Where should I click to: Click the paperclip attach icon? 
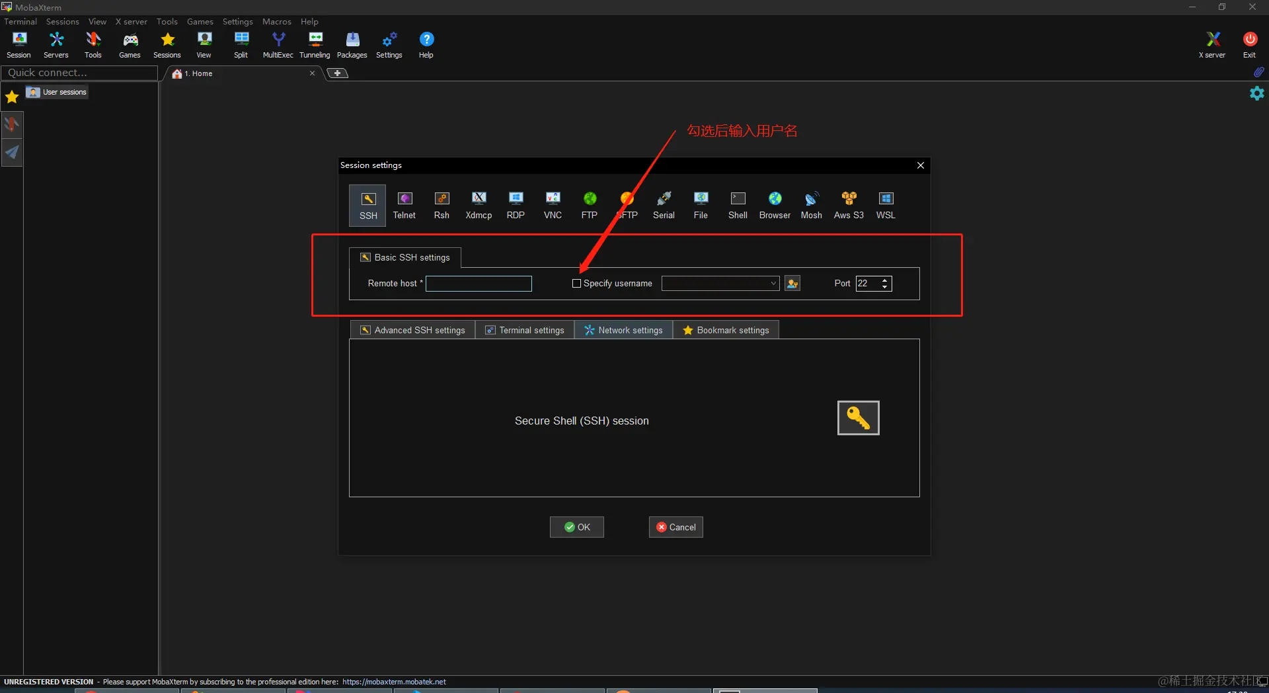1258,71
